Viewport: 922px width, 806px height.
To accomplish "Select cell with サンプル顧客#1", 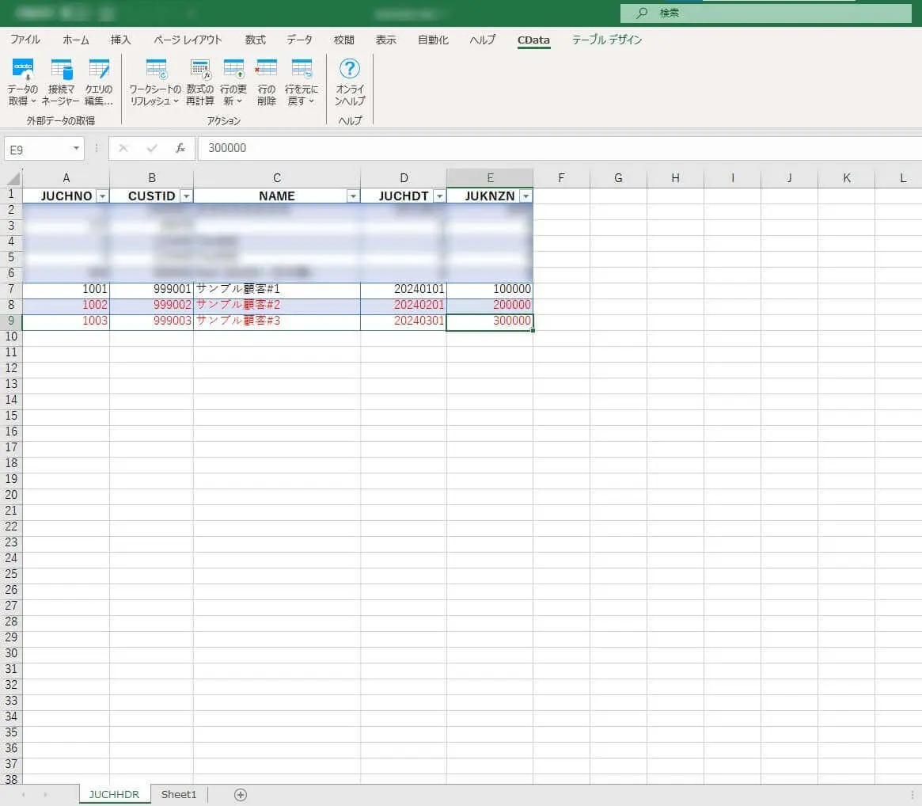I will [x=276, y=289].
